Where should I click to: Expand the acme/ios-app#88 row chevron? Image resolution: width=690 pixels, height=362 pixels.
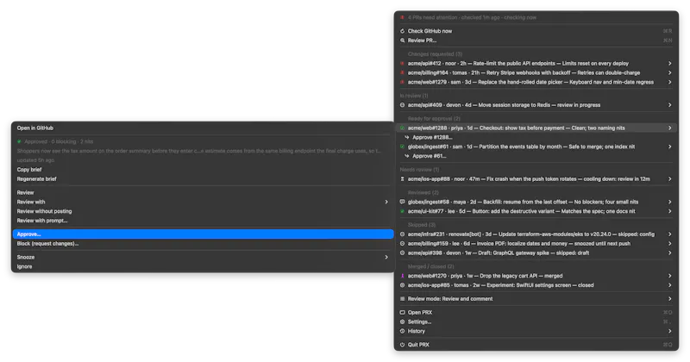(x=670, y=179)
